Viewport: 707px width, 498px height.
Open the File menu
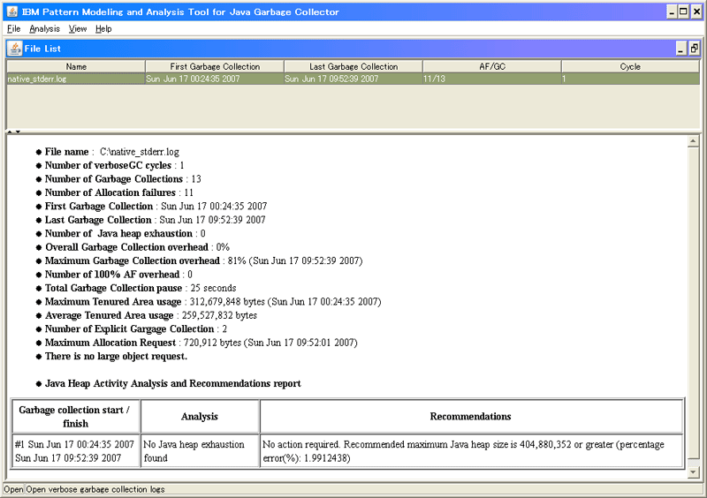(13, 29)
